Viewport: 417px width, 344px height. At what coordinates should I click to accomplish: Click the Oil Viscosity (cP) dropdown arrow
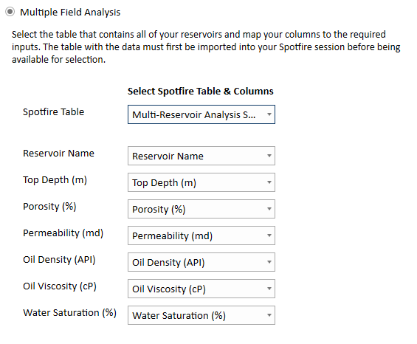[269, 289]
